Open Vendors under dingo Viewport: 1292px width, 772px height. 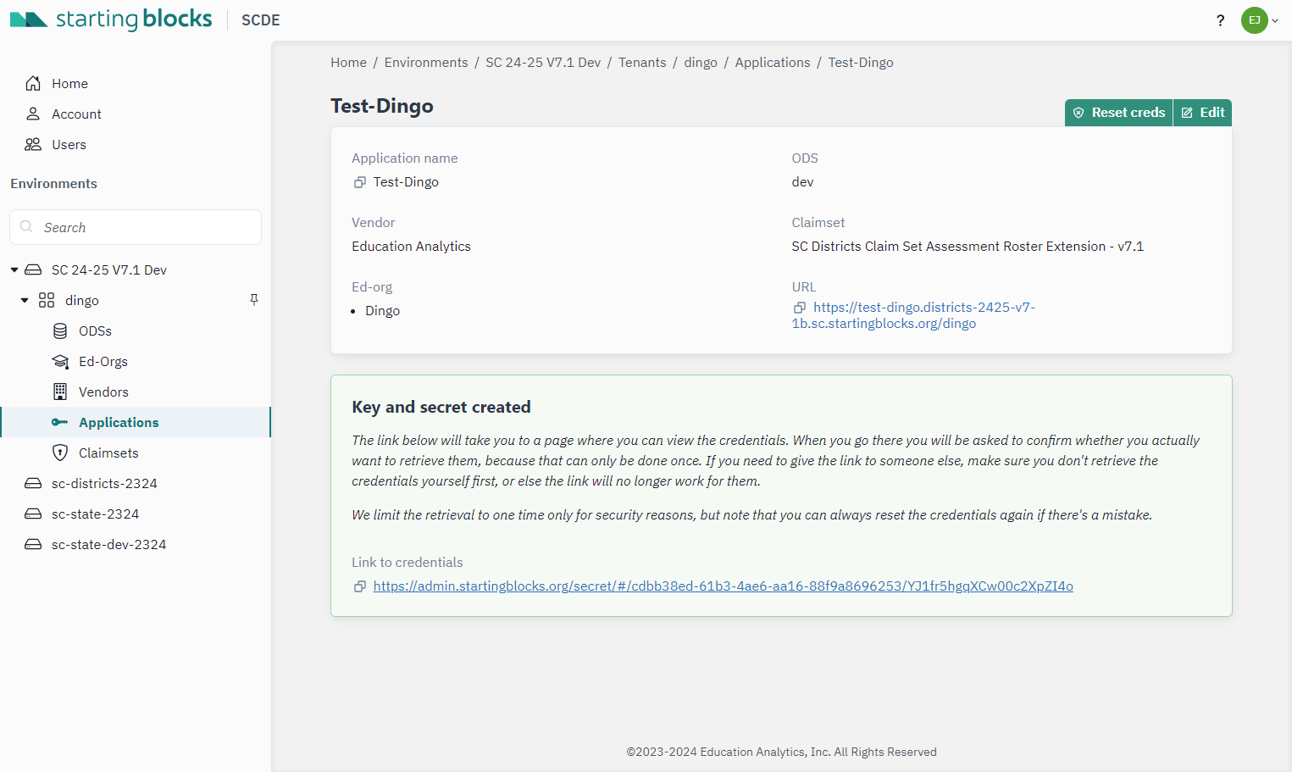103,392
